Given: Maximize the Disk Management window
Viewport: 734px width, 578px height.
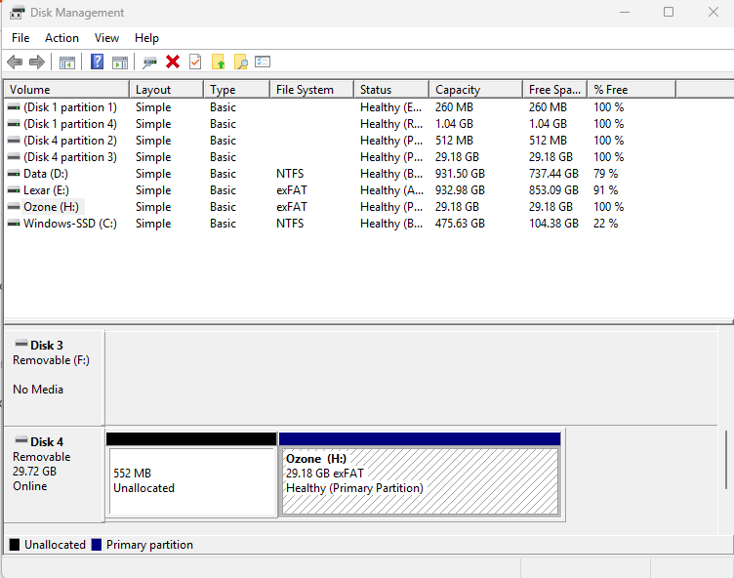Looking at the screenshot, I should [669, 12].
